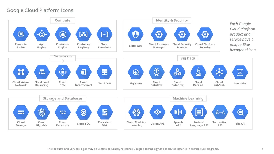274x154 pixels.
Task: Click the 'Cloud Functions' text label
Action: pyautogui.click(x=105, y=46)
